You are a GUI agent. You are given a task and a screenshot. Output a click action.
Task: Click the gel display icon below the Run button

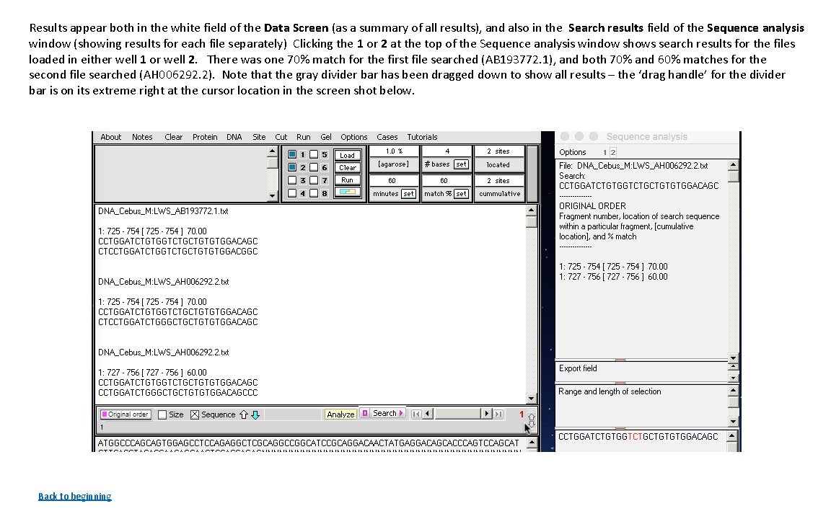pyautogui.click(x=348, y=192)
